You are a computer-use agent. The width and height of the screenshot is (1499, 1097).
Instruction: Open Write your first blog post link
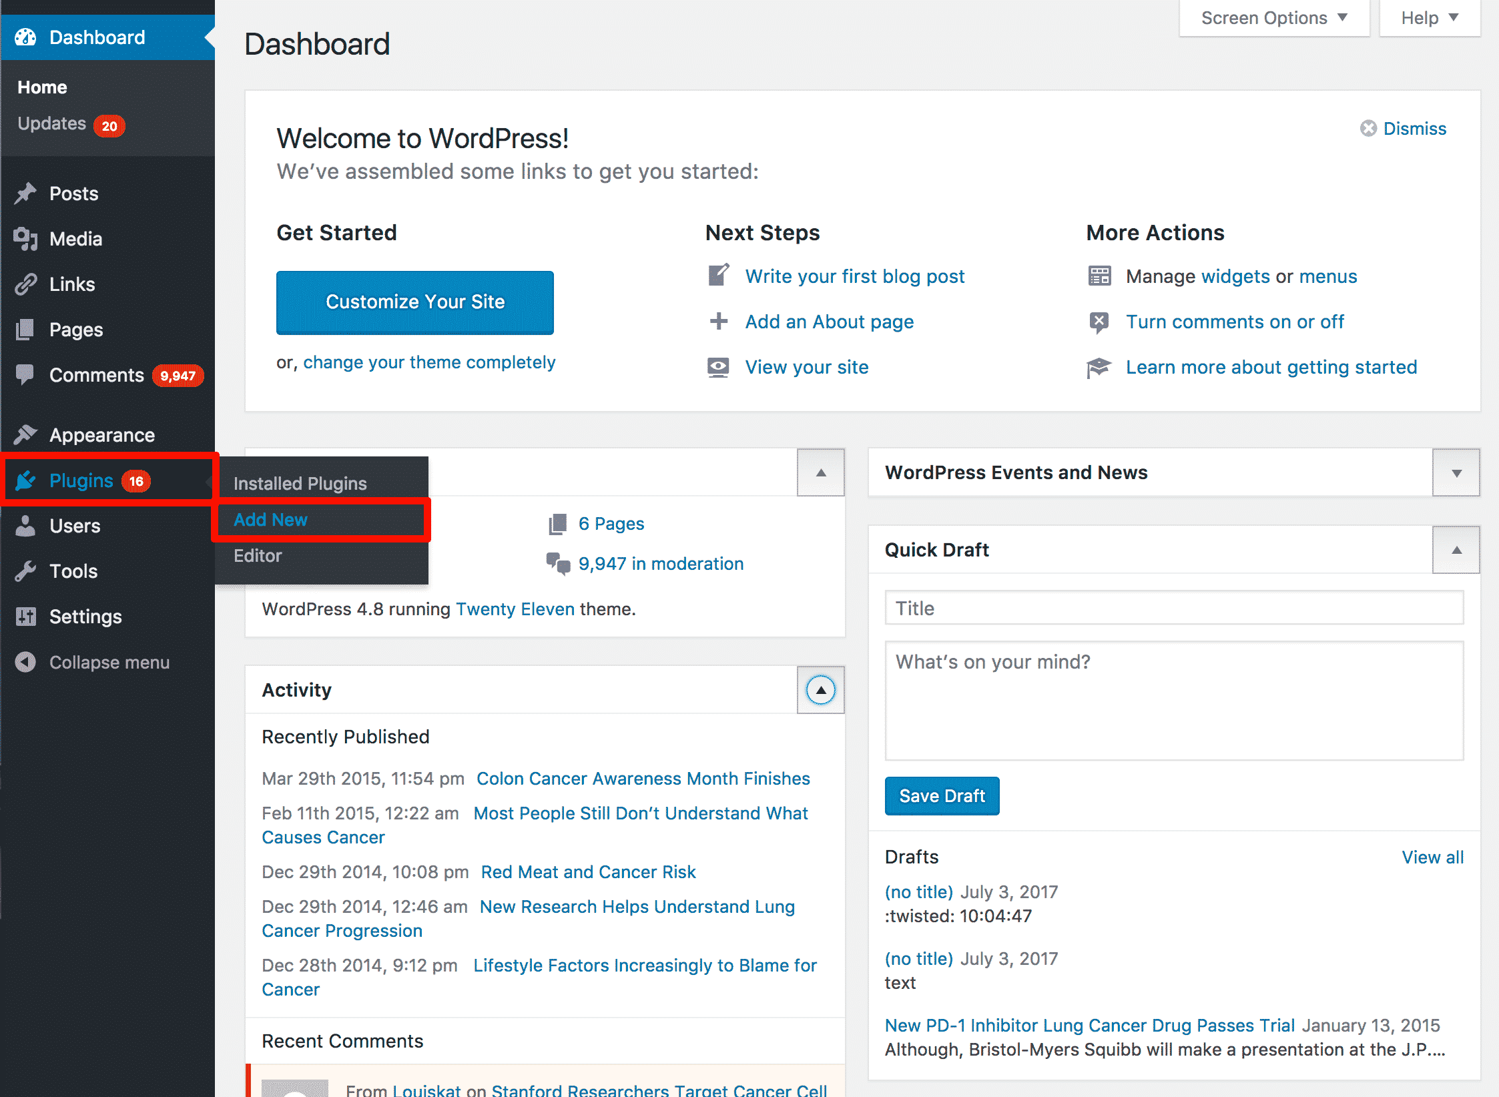pos(856,276)
